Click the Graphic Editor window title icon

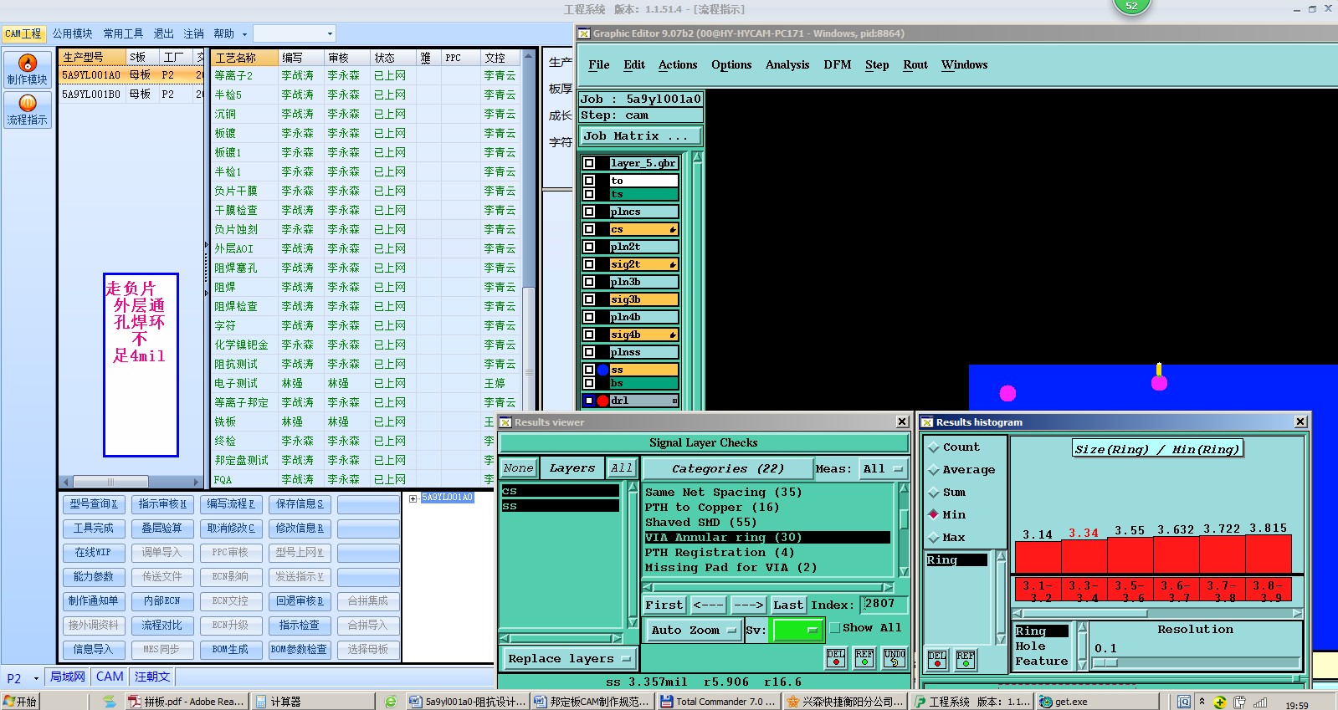(x=583, y=33)
